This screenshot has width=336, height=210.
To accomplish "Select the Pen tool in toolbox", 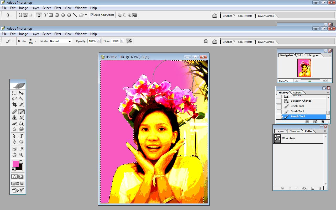I will coord(14,142).
